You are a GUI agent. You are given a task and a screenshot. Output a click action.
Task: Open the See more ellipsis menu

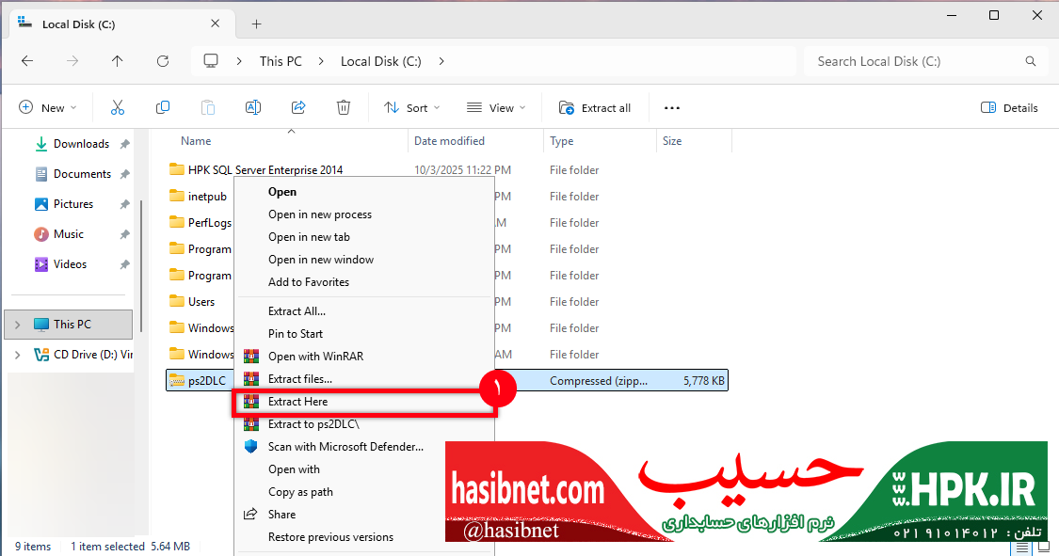pos(672,108)
